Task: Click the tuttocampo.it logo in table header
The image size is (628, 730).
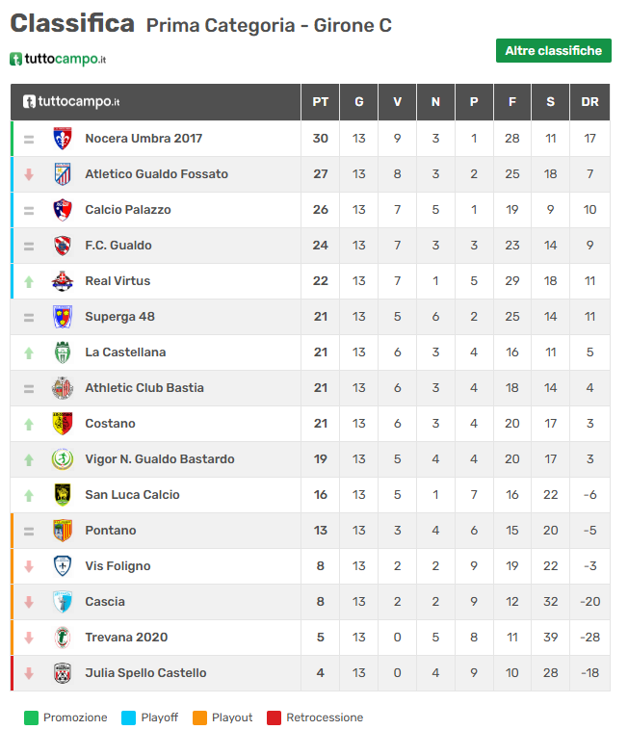Action: click(x=72, y=102)
